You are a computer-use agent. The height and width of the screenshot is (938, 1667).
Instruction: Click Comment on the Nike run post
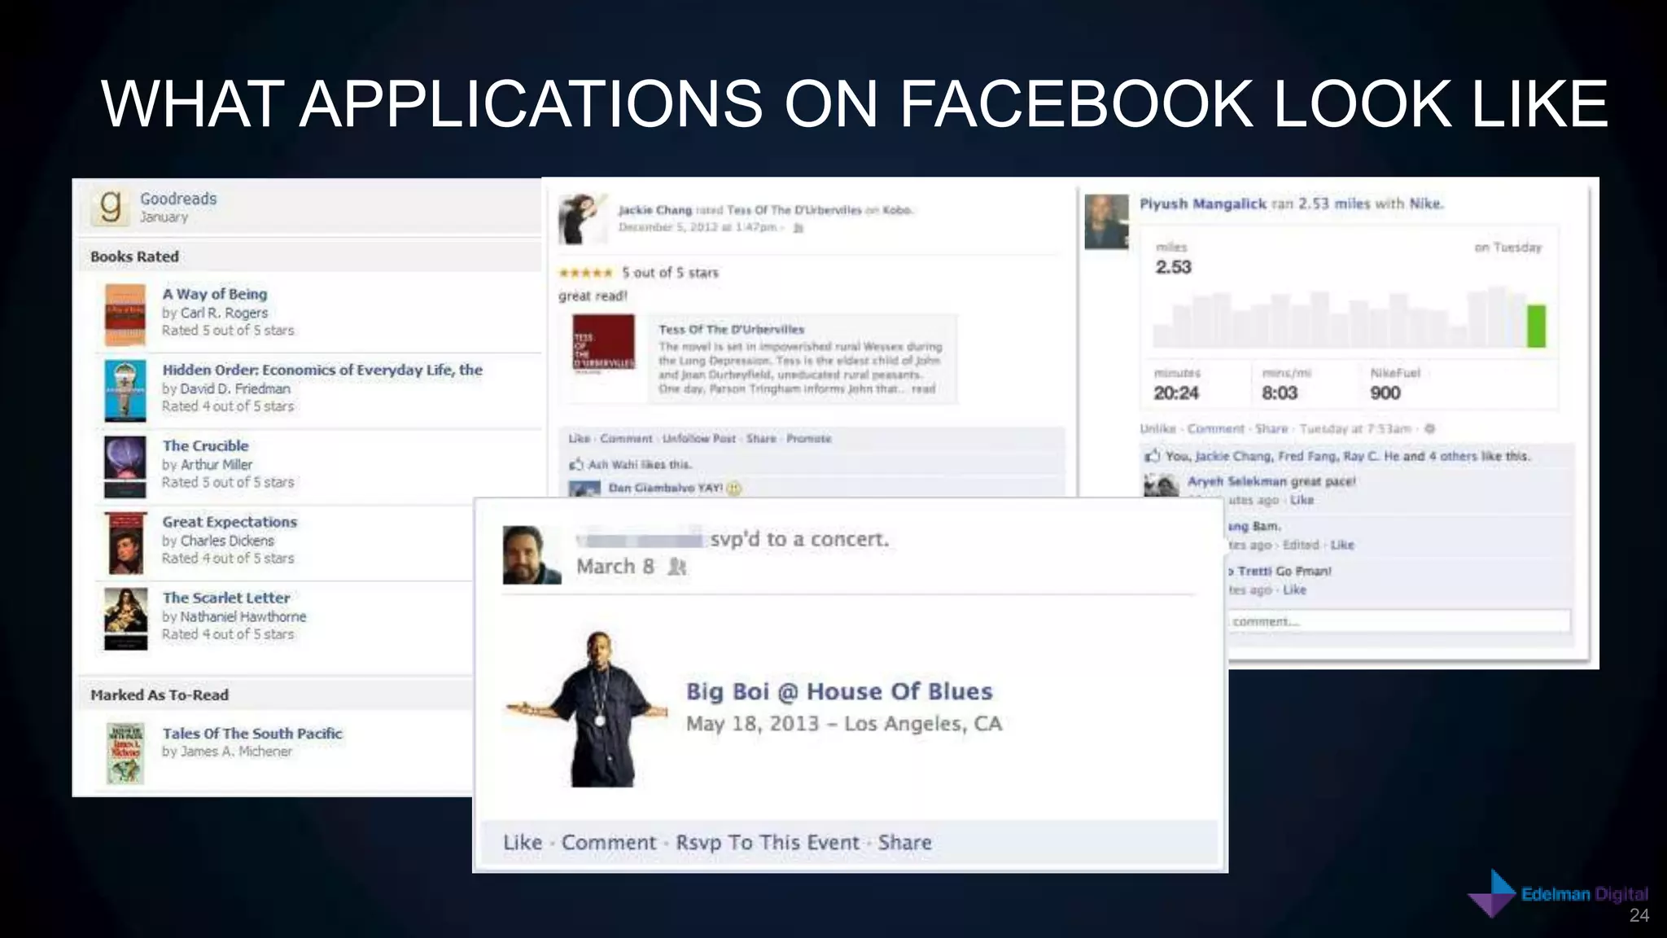[x=1215, y=428]
